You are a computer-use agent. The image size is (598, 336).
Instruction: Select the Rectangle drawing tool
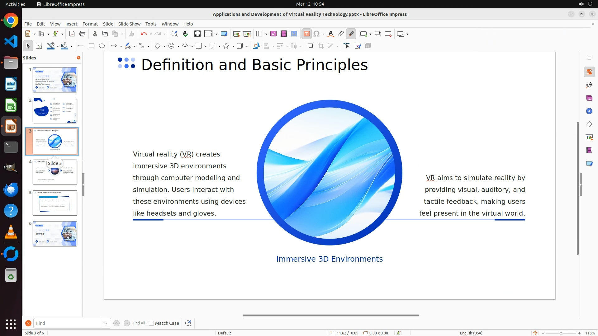[x=92, y=46]
